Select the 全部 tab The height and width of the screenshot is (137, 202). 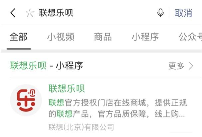pyautogui.click(x=18, y=37)
